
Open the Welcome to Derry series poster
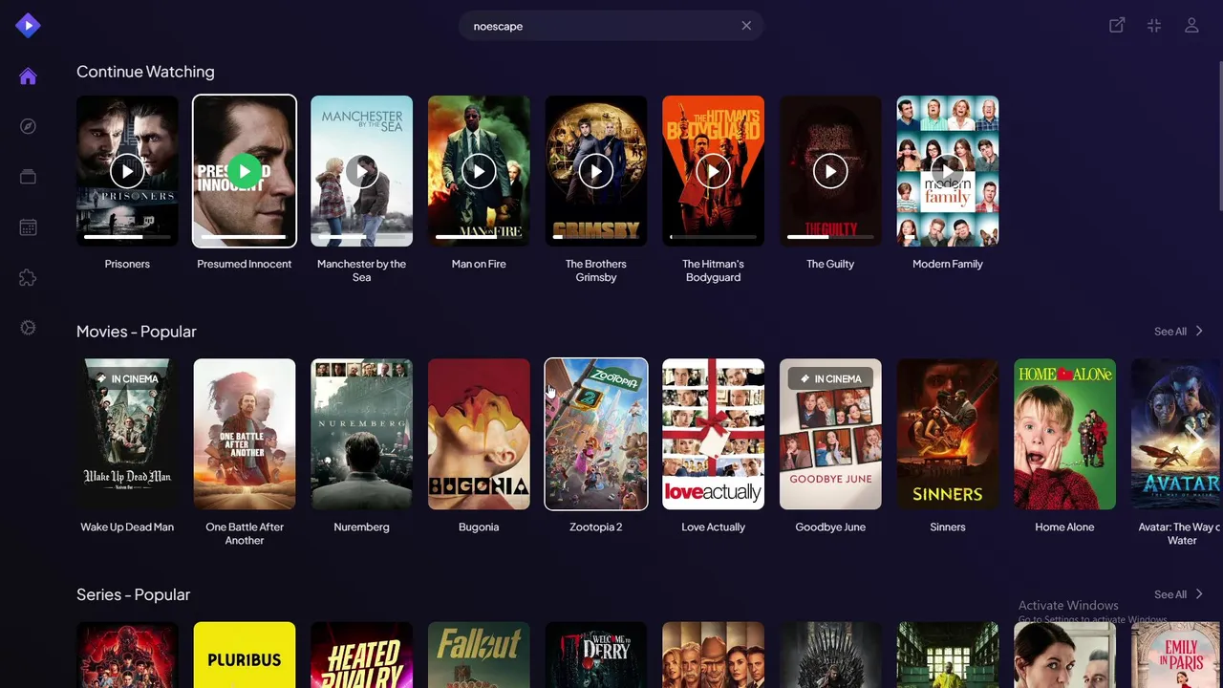595,655
